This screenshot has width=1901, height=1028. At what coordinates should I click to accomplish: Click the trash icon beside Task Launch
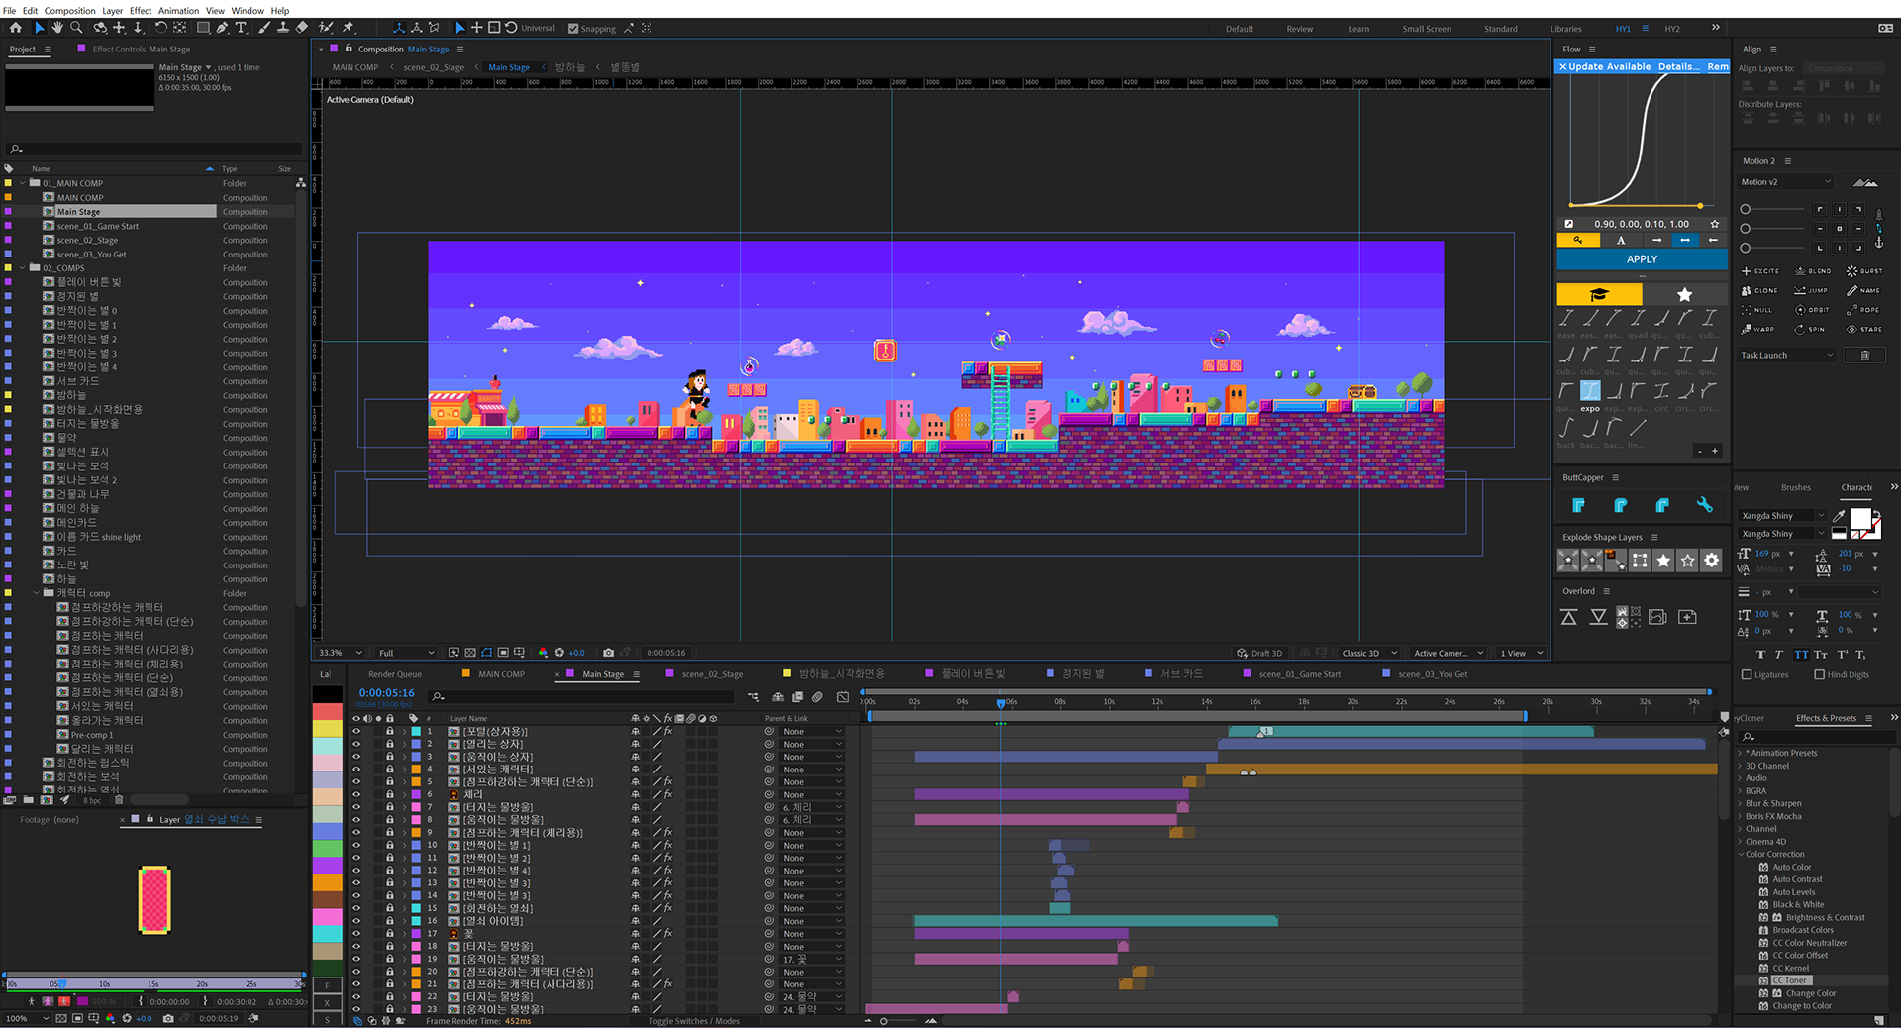pos(1865,355)
